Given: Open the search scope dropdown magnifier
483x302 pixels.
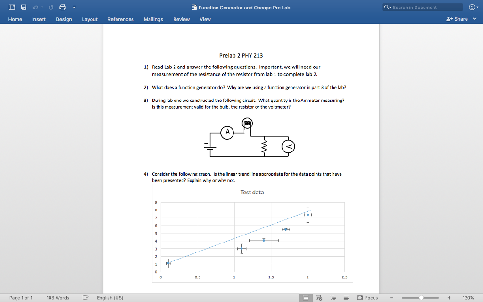Looking at the screenshot, I should tap(387, 7).
